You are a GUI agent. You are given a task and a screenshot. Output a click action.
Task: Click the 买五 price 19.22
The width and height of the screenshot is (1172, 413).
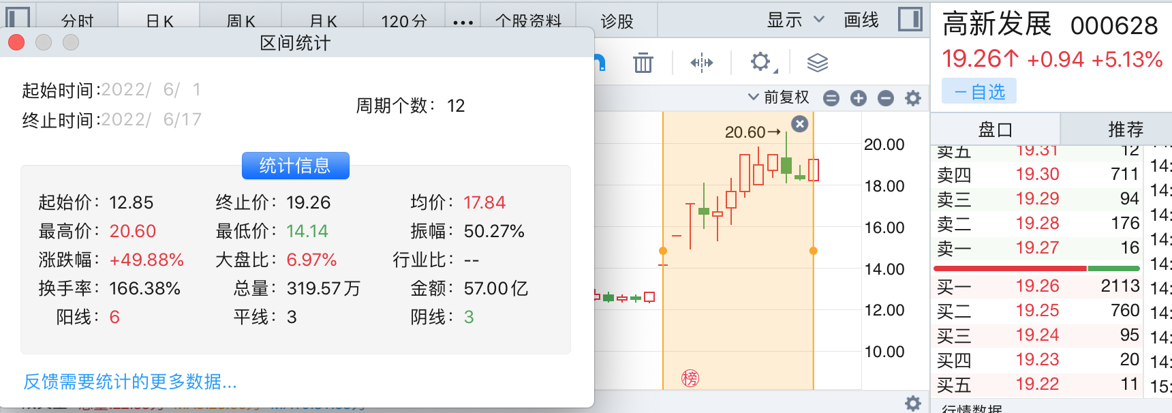(x=1037, y=384)
